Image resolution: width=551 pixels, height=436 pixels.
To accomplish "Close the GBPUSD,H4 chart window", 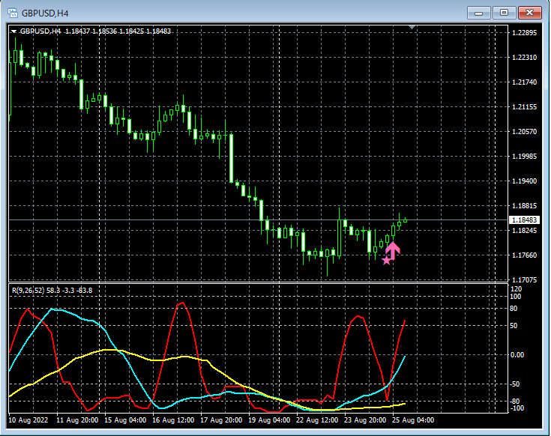I will pos(529,13).
